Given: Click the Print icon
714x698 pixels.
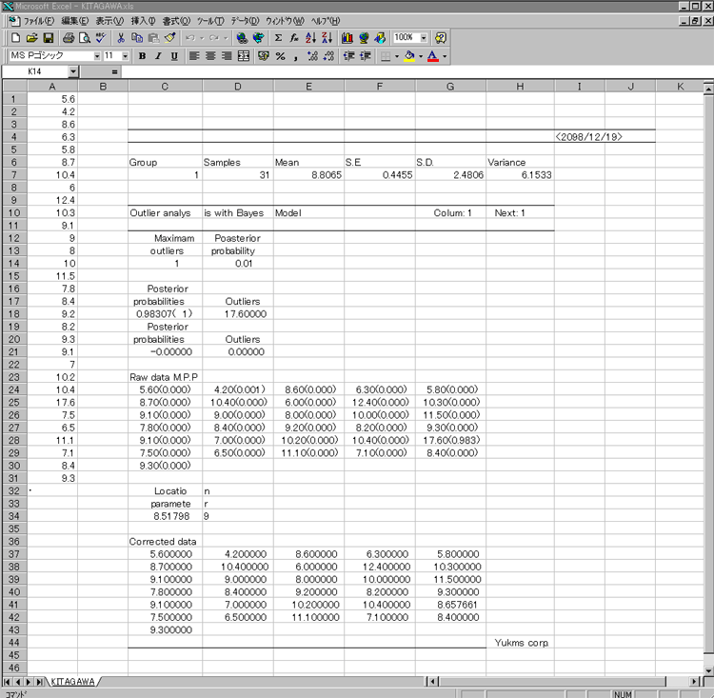Looking at the screenshot, I should 69,38.
